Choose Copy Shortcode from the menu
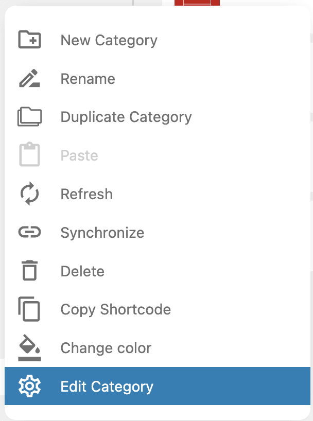The width and height of the screenshot is (313, 421). pos(115,309)
